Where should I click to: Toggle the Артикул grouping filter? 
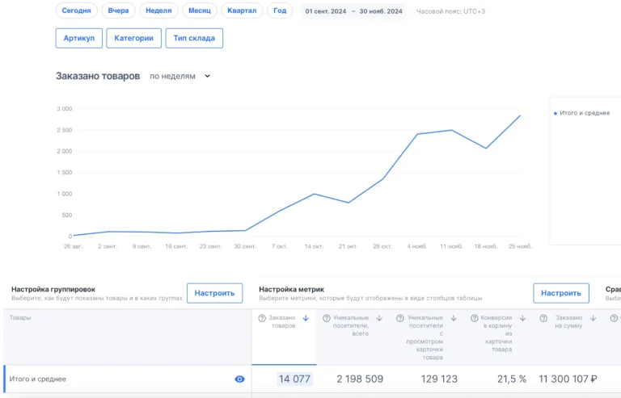point(78,38)
